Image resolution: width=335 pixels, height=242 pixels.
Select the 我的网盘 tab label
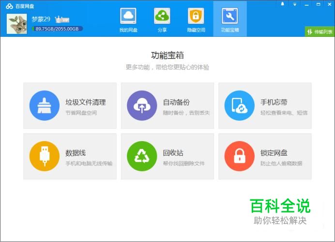click(x=128, y=30)
